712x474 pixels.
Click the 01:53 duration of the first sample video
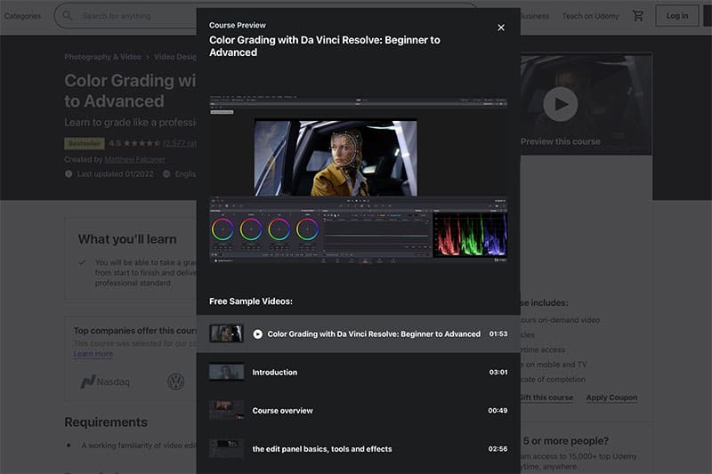point(498,333)
